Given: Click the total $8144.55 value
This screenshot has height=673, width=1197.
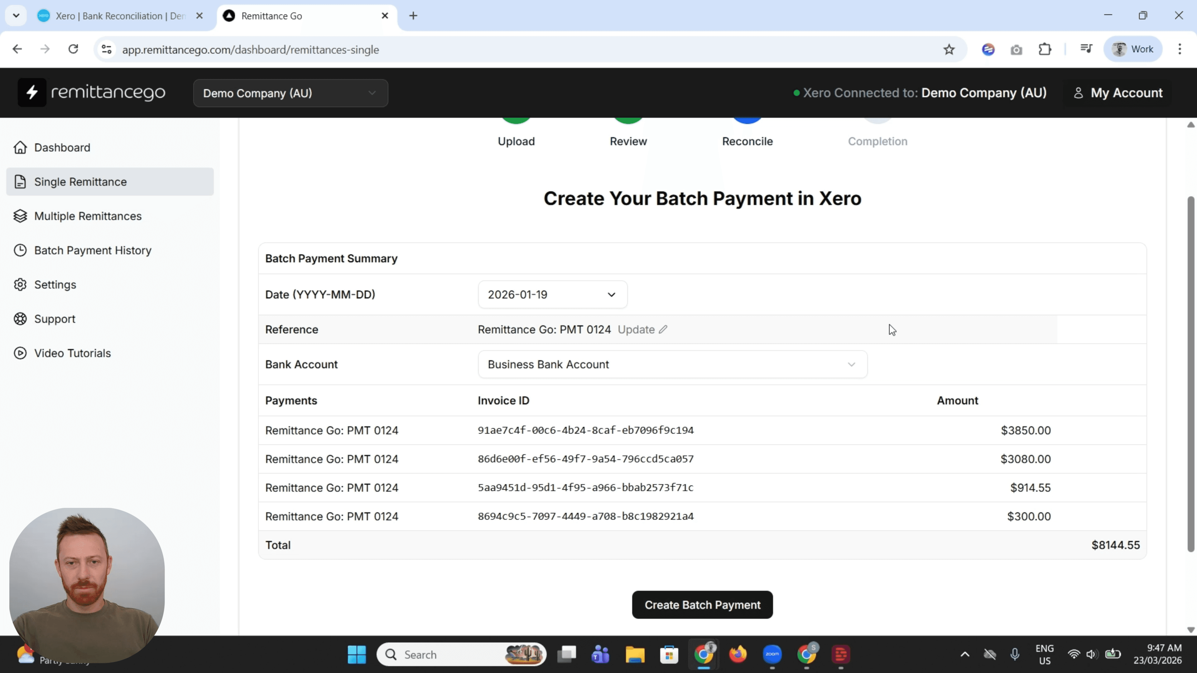Looking at the screenshot, I should (1115, 545).
